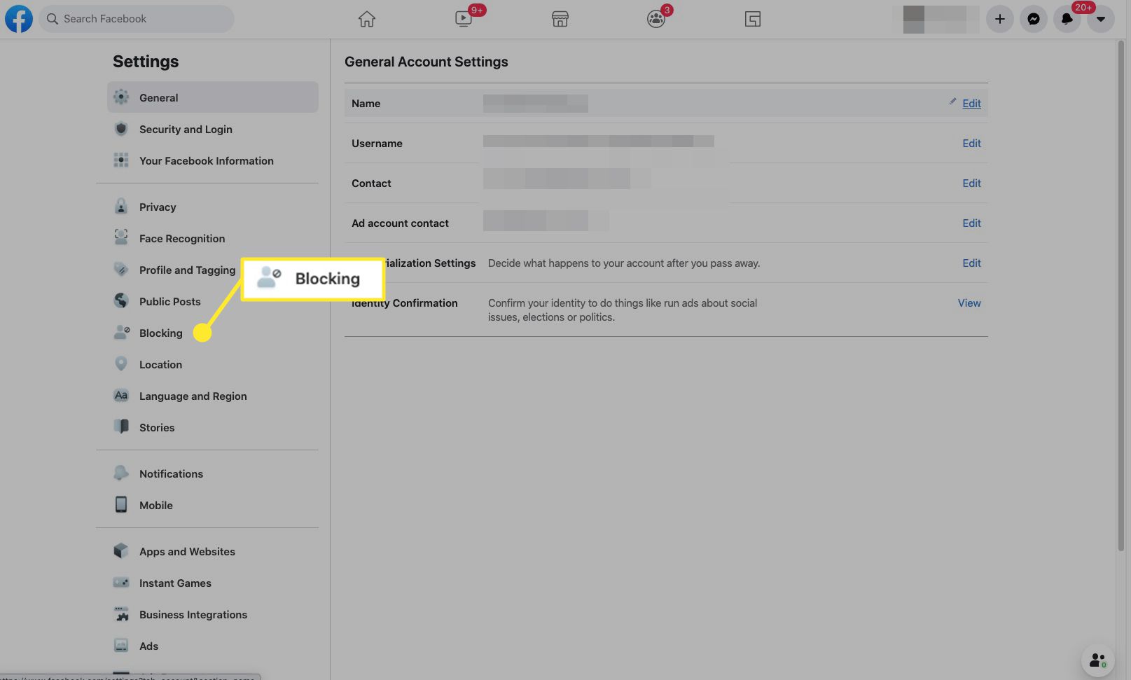Open the Watch video icon
1131x680 pixels.
point(464,19)
